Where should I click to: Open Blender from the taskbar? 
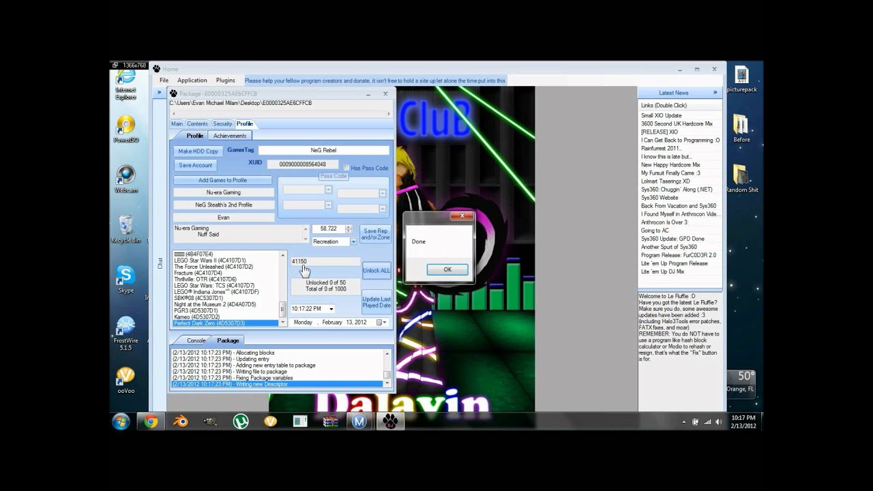pos(181,421)
